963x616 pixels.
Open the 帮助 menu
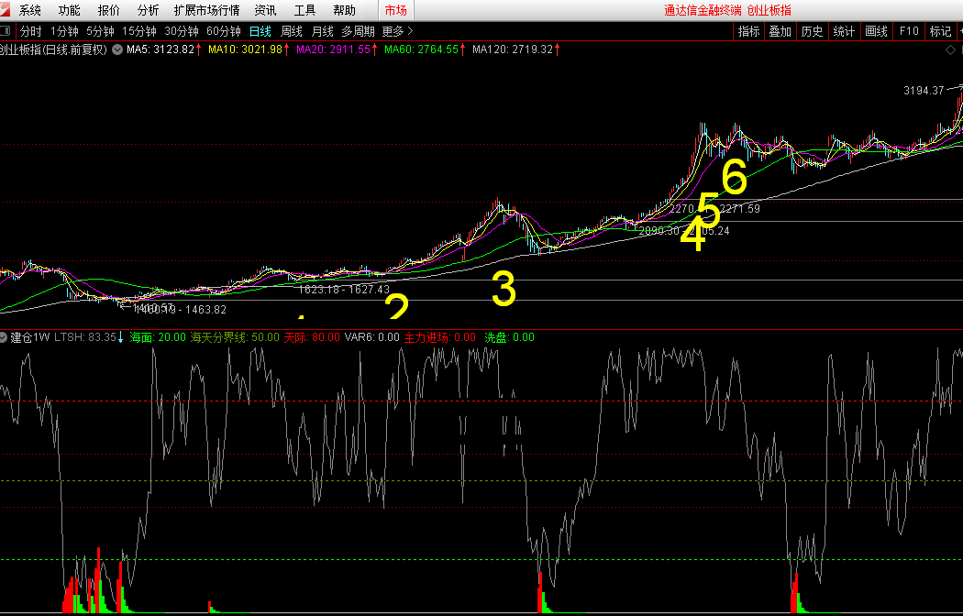344,10
